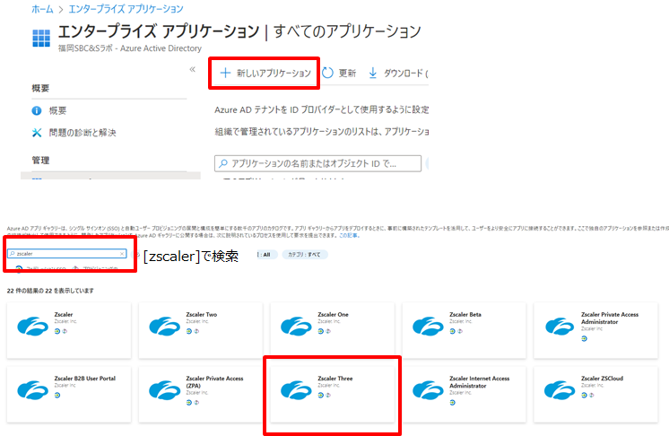Open the この記事 link
Screen dimensions: 669x436
tap(349, 235)
